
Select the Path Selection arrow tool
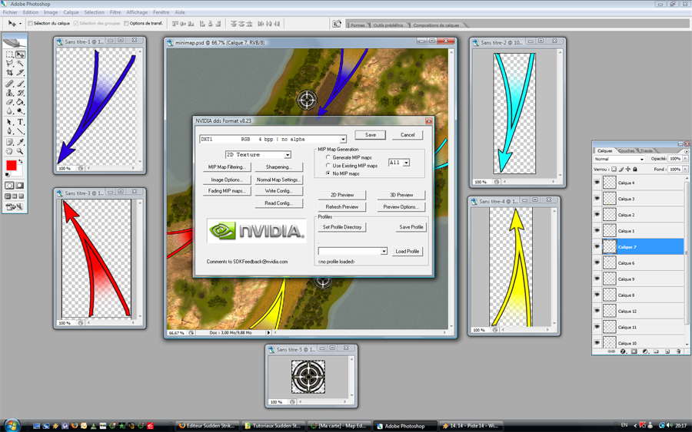tap(9, 122)
